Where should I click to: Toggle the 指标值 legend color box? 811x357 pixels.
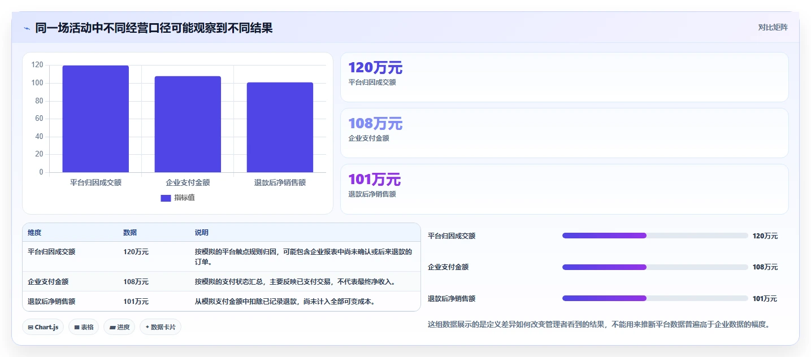(166, 198)
